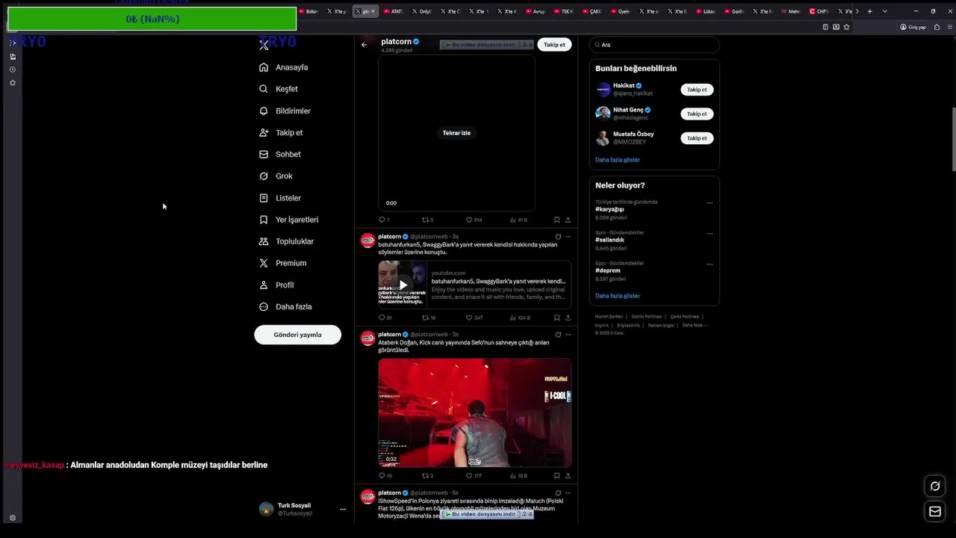The image size is (956, 538).
Task: Open Premium in the sidebar
Action: pos(282,263)
